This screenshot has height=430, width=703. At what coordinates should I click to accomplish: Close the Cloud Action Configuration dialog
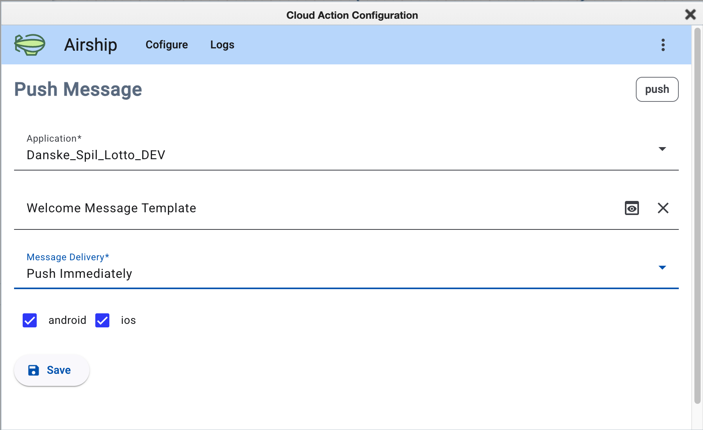(x=690, y=15)
